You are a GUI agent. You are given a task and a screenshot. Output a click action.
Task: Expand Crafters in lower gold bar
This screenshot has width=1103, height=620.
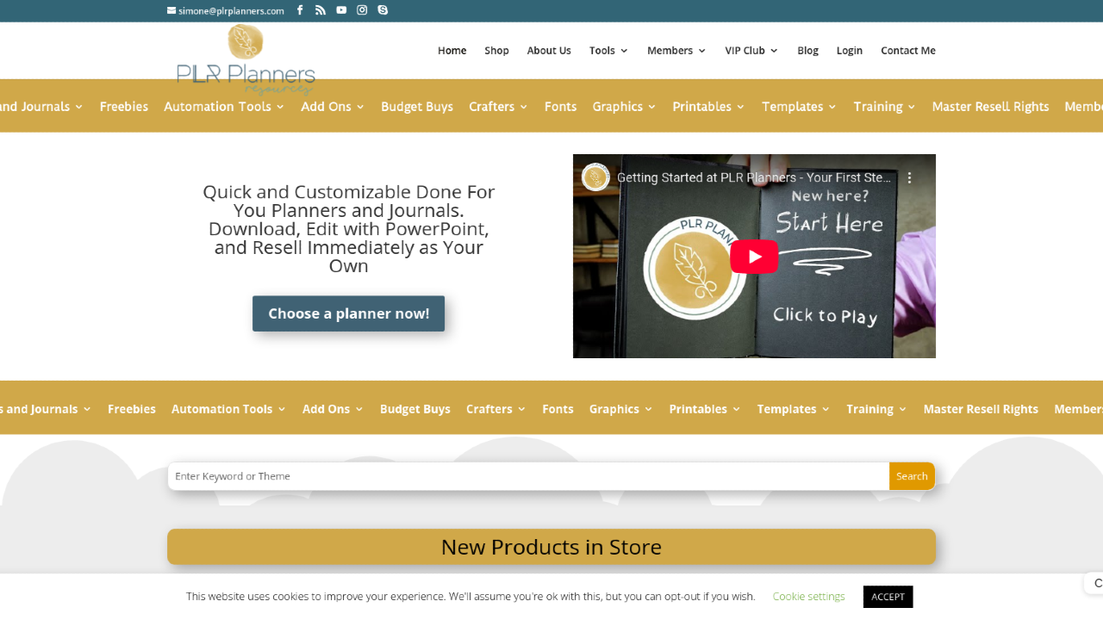496,409
